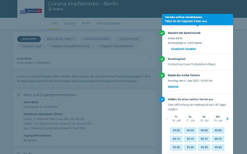Viewport: 247px width, 154px height.
Task: Book 09:30 on So. 18. Juli
Action: [204, 147]
